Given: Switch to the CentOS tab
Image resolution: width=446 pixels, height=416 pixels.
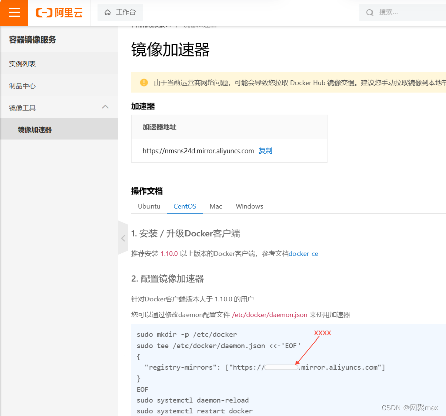Looking at the screenshot, I should (185, 206).
